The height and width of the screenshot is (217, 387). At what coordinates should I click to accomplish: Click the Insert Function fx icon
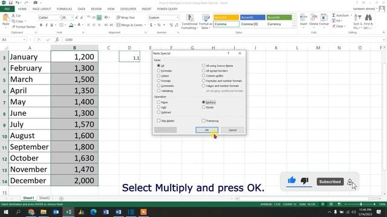point(57,40)
